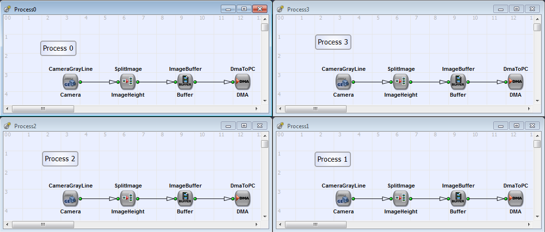Click the Process 1 label box
Image resolution: width=545 pixels, height=232 pixels.
333,159
